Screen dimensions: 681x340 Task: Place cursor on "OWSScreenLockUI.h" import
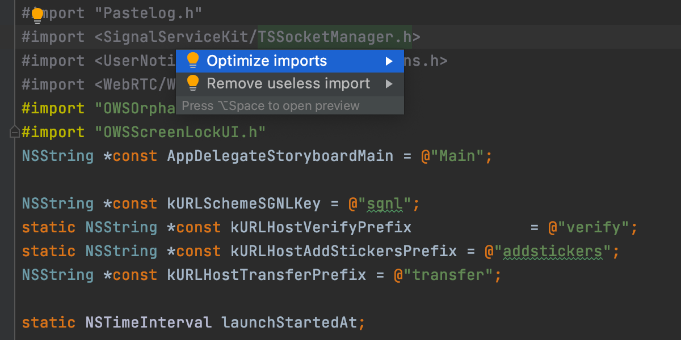[x=180, y=132]
